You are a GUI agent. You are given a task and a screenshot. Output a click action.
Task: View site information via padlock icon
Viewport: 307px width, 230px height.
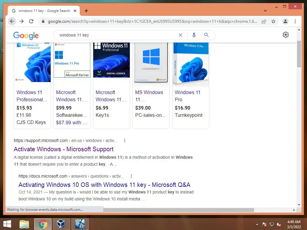43,21
